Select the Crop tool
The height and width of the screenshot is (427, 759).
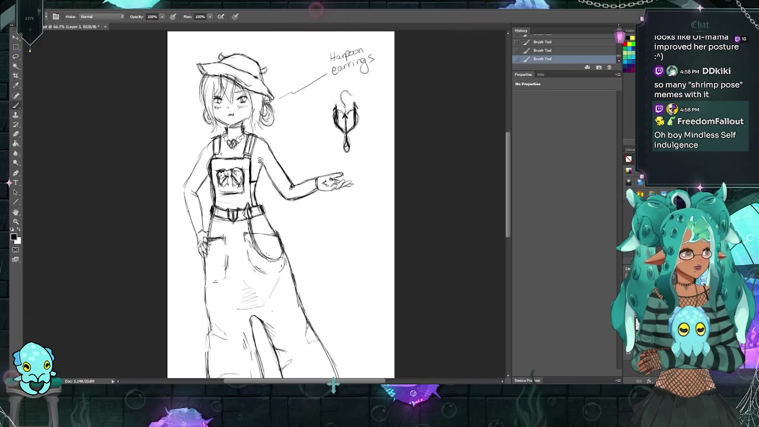[16, 75]
